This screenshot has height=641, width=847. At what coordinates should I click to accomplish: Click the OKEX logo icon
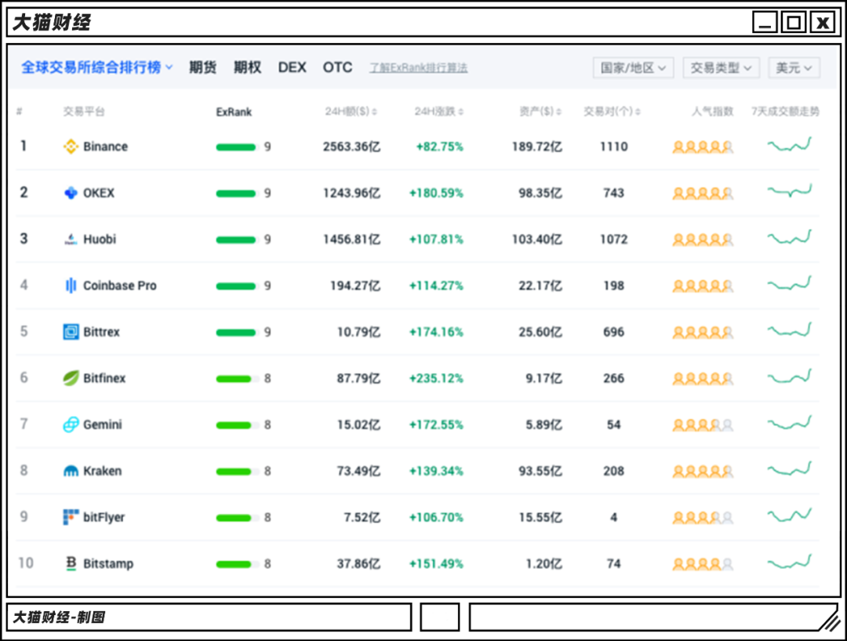coord(71,193)
